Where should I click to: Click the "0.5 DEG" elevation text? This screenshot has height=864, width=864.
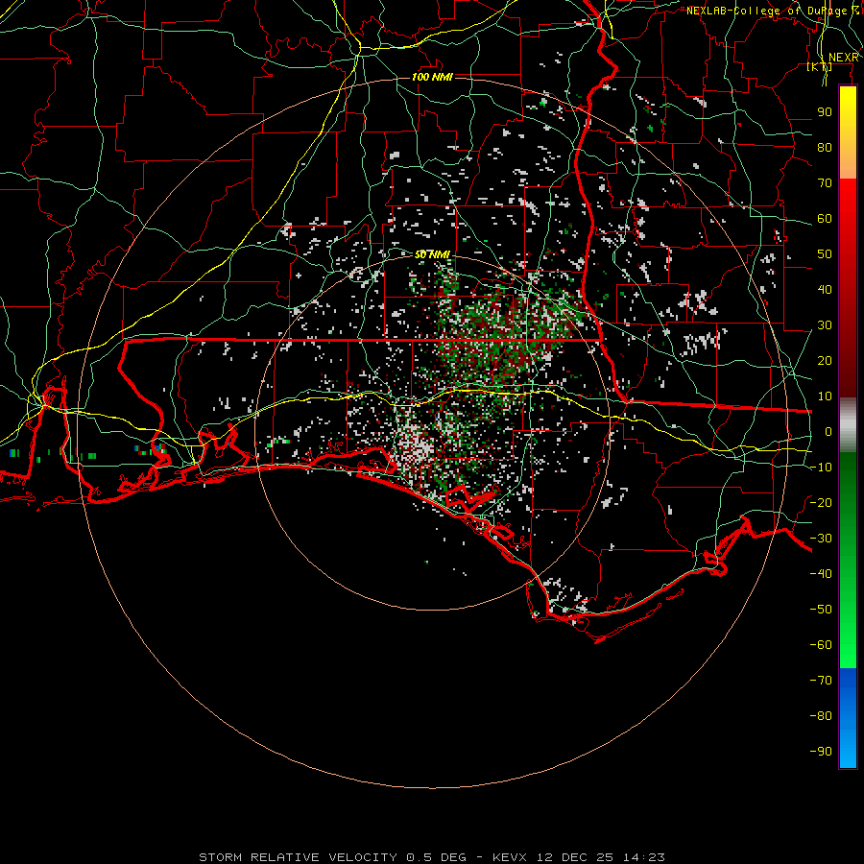pos(437,857)
